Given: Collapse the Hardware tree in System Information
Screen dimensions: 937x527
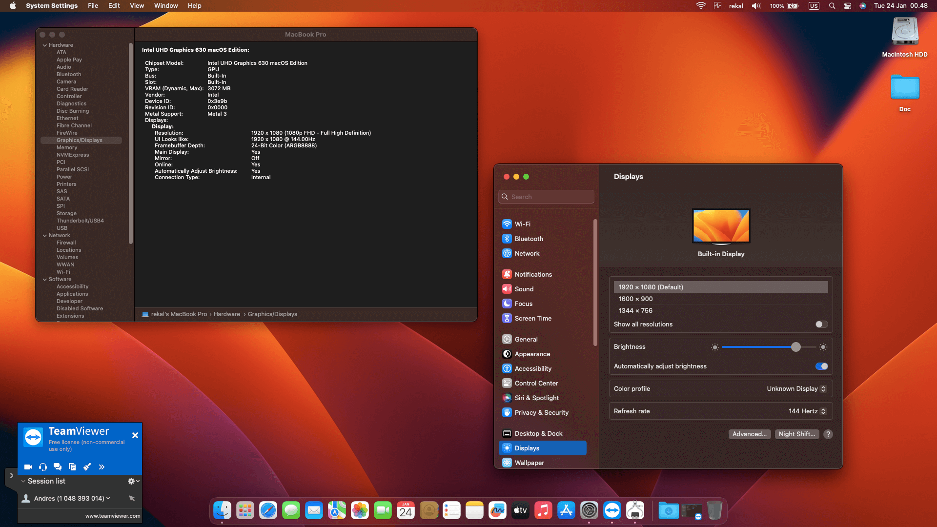Looking at the screenshot, I should coord(45,44).
